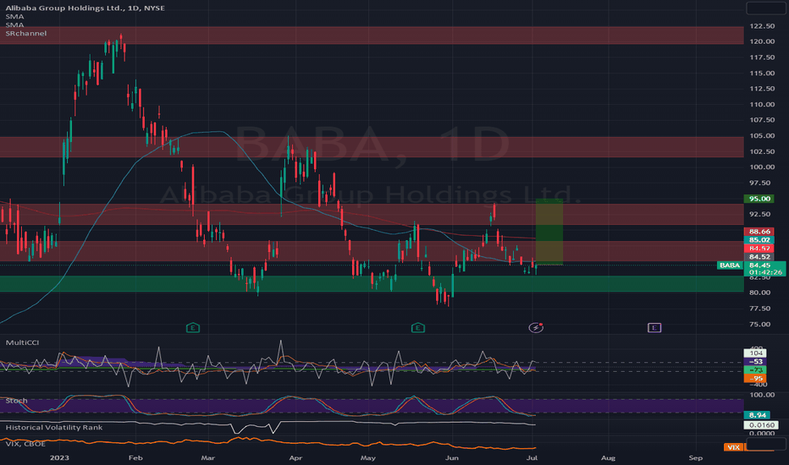Open the green earnings marker below early March candles
This screenshot has height=465, width=789.
[193, 328]
